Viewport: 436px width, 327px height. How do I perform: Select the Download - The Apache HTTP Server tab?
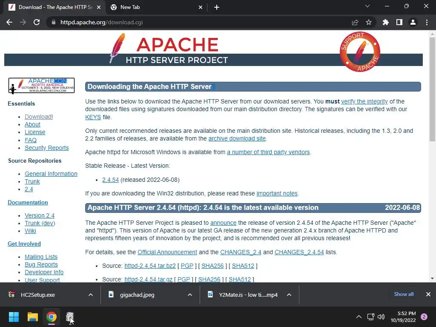point(54,7)
